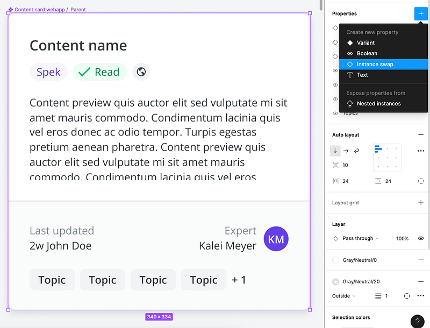Remove the Gray/Neutral/20 stroke

421,282
